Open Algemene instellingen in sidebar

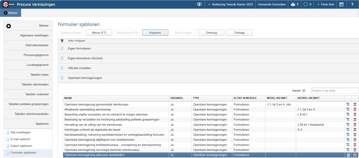point(28,35)
